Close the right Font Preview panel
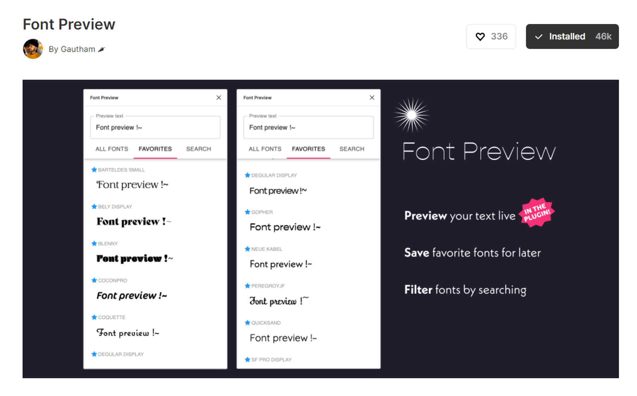Viewport: 637px width, 396px height. (372, 98)
